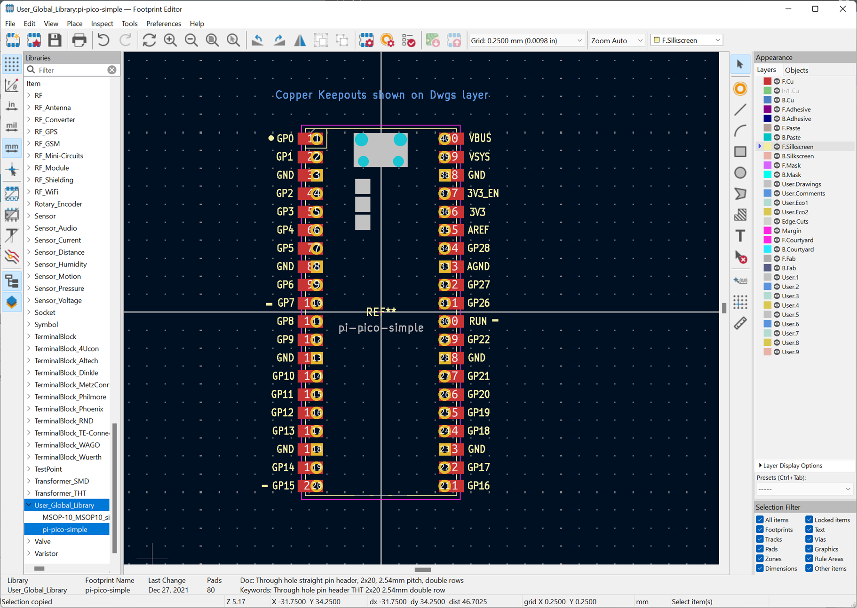This screenshot has width=857, height=608.
Task: Click the Undo arrow icon
Action: pos(103,40)
